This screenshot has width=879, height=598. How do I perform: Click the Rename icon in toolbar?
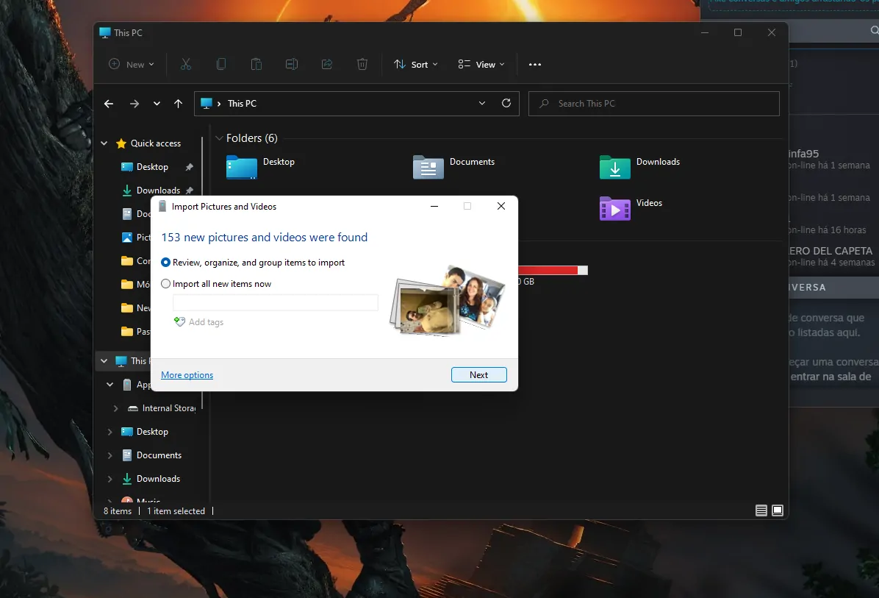point(292,65)
